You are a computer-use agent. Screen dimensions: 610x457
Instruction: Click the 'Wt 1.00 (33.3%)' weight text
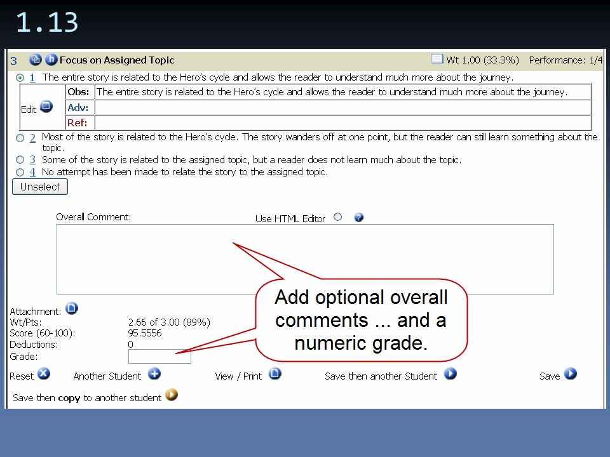[482, 60]
